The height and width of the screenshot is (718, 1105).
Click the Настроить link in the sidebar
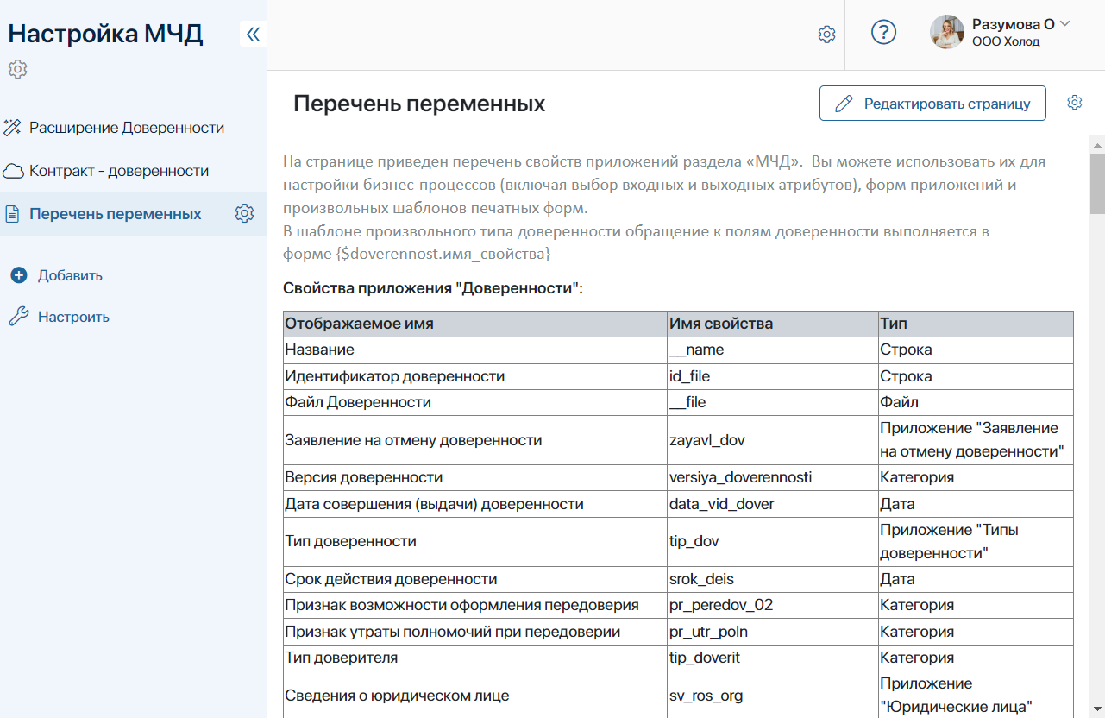tap(73, 317)
